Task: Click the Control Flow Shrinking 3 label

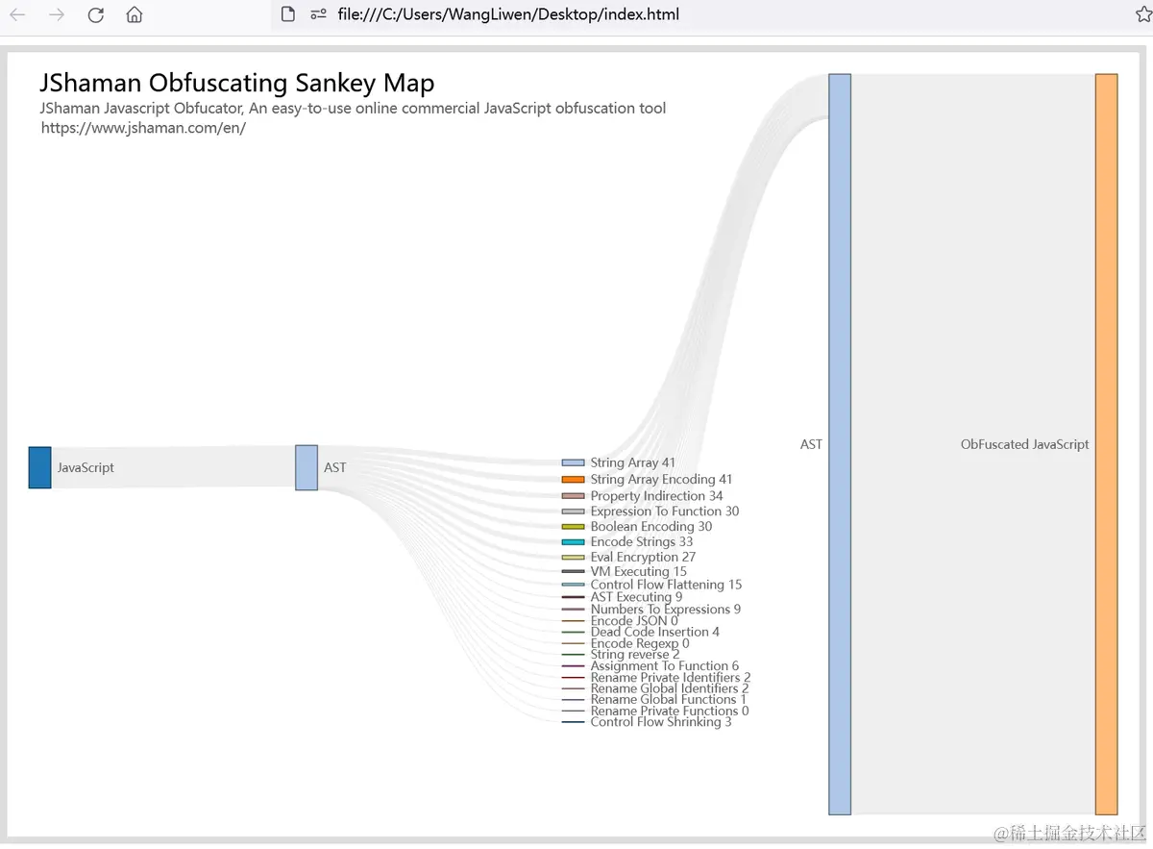Action: (660, 722)
